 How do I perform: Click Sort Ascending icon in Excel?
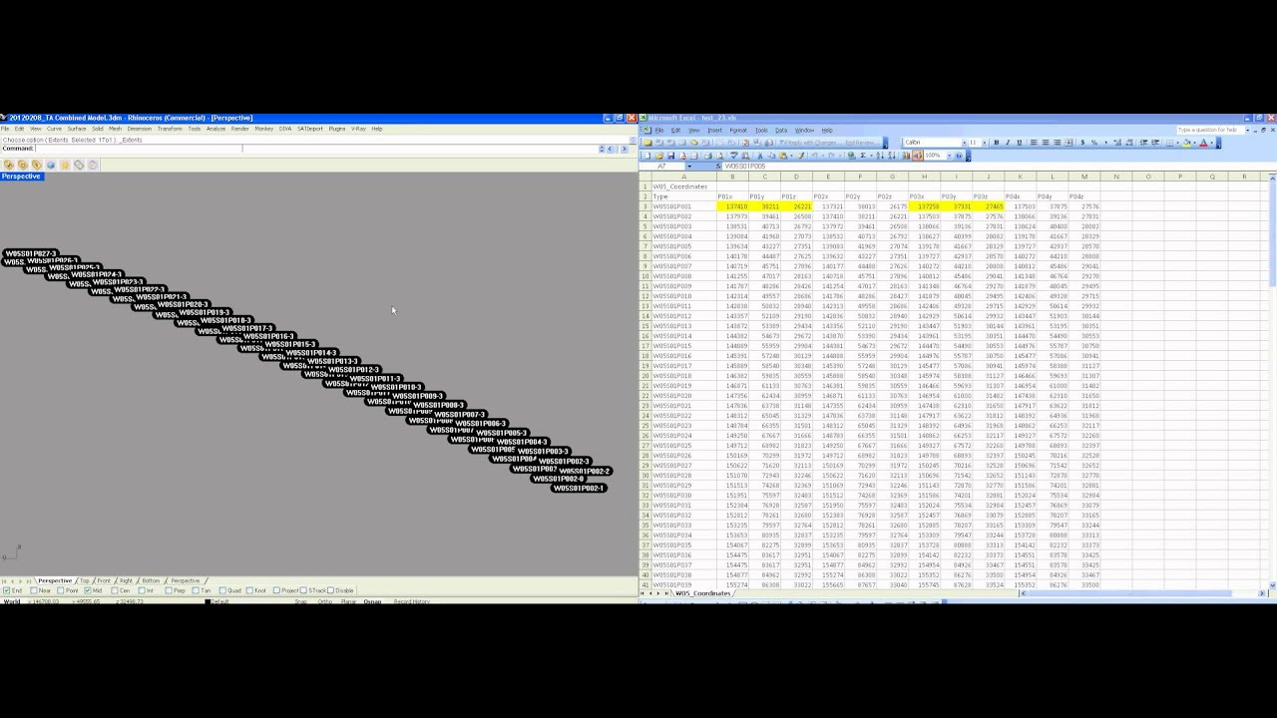(879, 156)
